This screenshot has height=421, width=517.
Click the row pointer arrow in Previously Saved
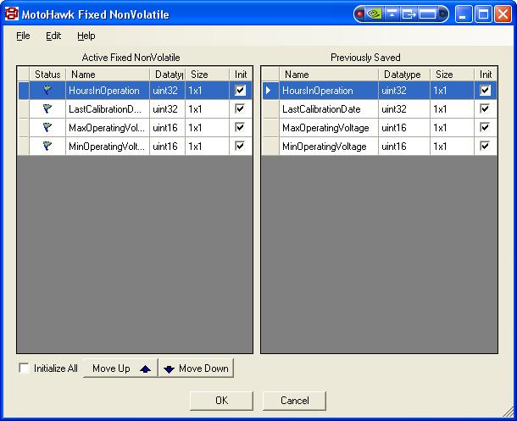[269, 90]
